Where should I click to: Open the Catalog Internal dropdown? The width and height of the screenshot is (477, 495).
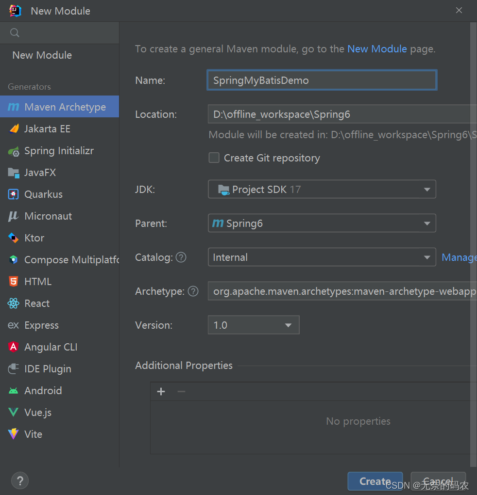(322, 257)
